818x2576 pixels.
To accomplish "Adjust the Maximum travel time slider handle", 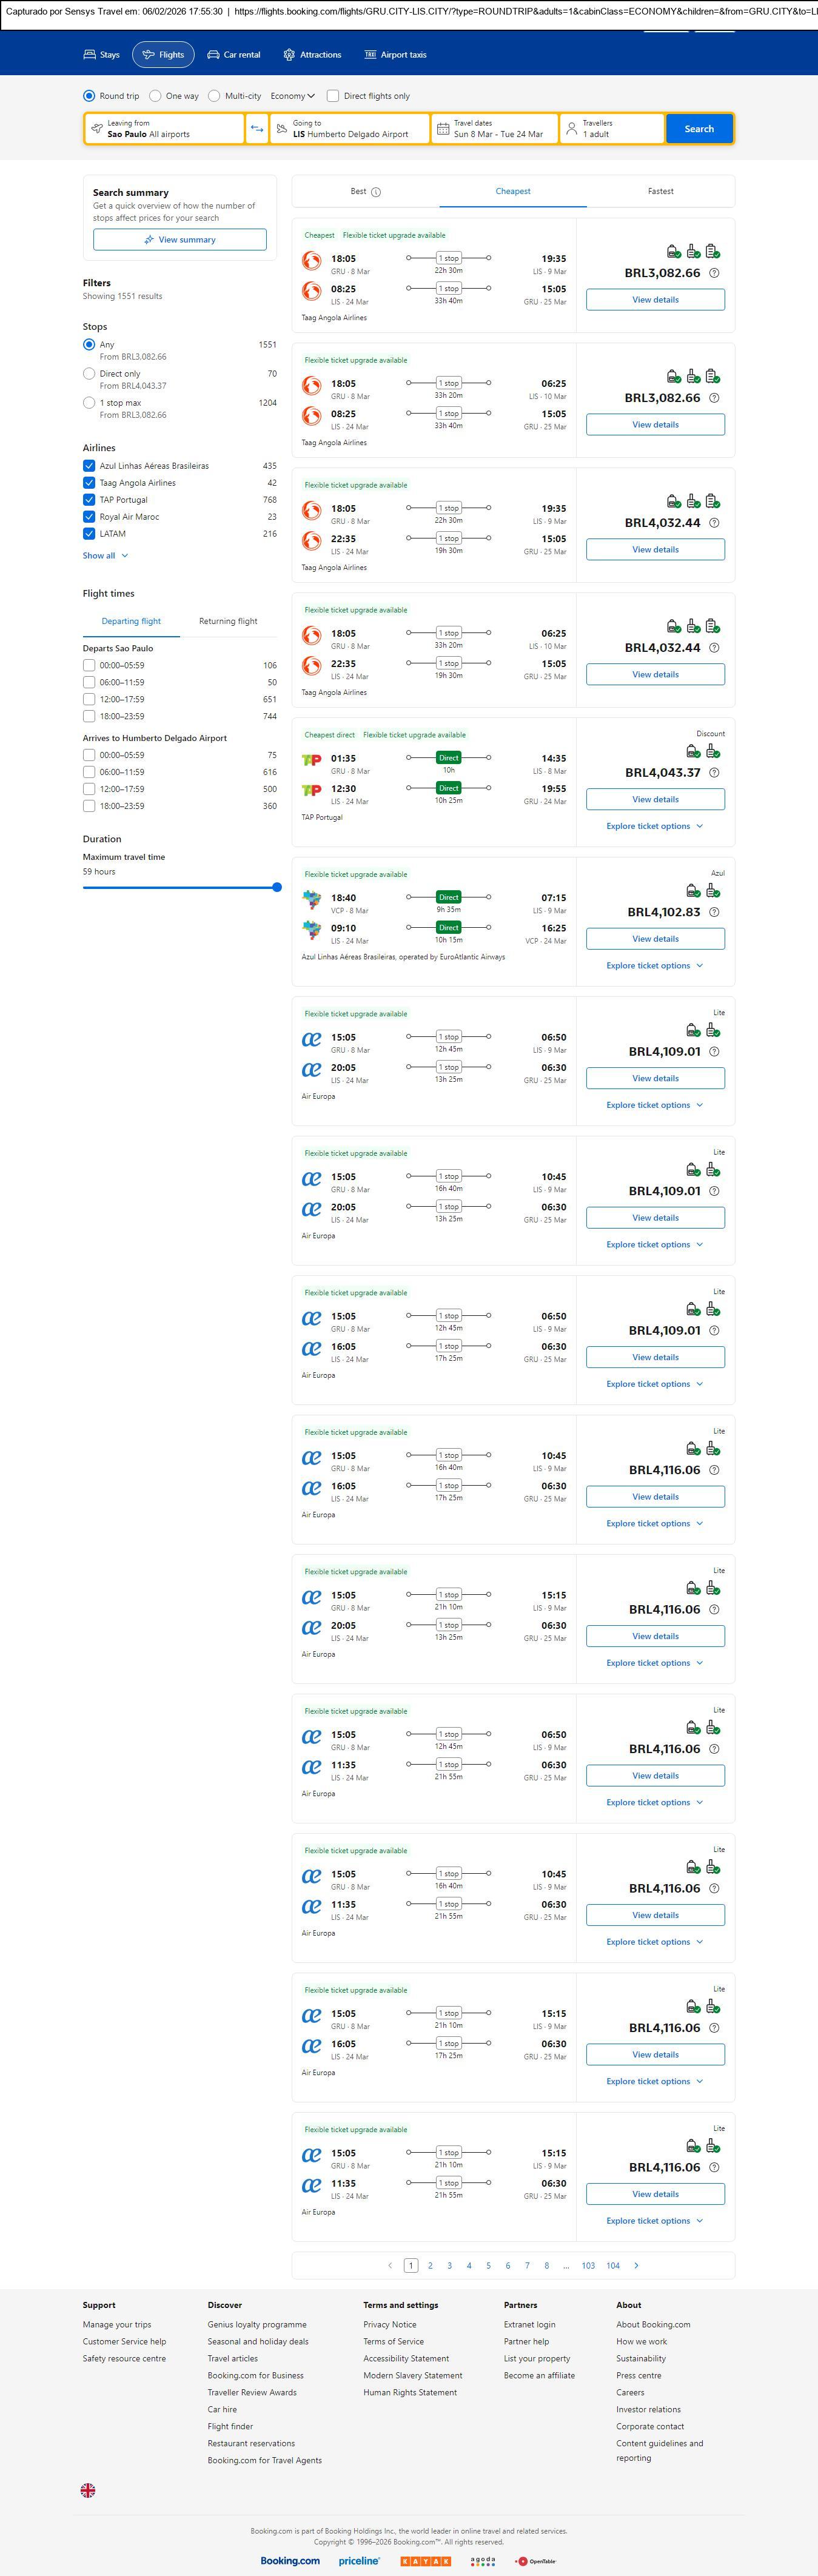I will 277,887.
